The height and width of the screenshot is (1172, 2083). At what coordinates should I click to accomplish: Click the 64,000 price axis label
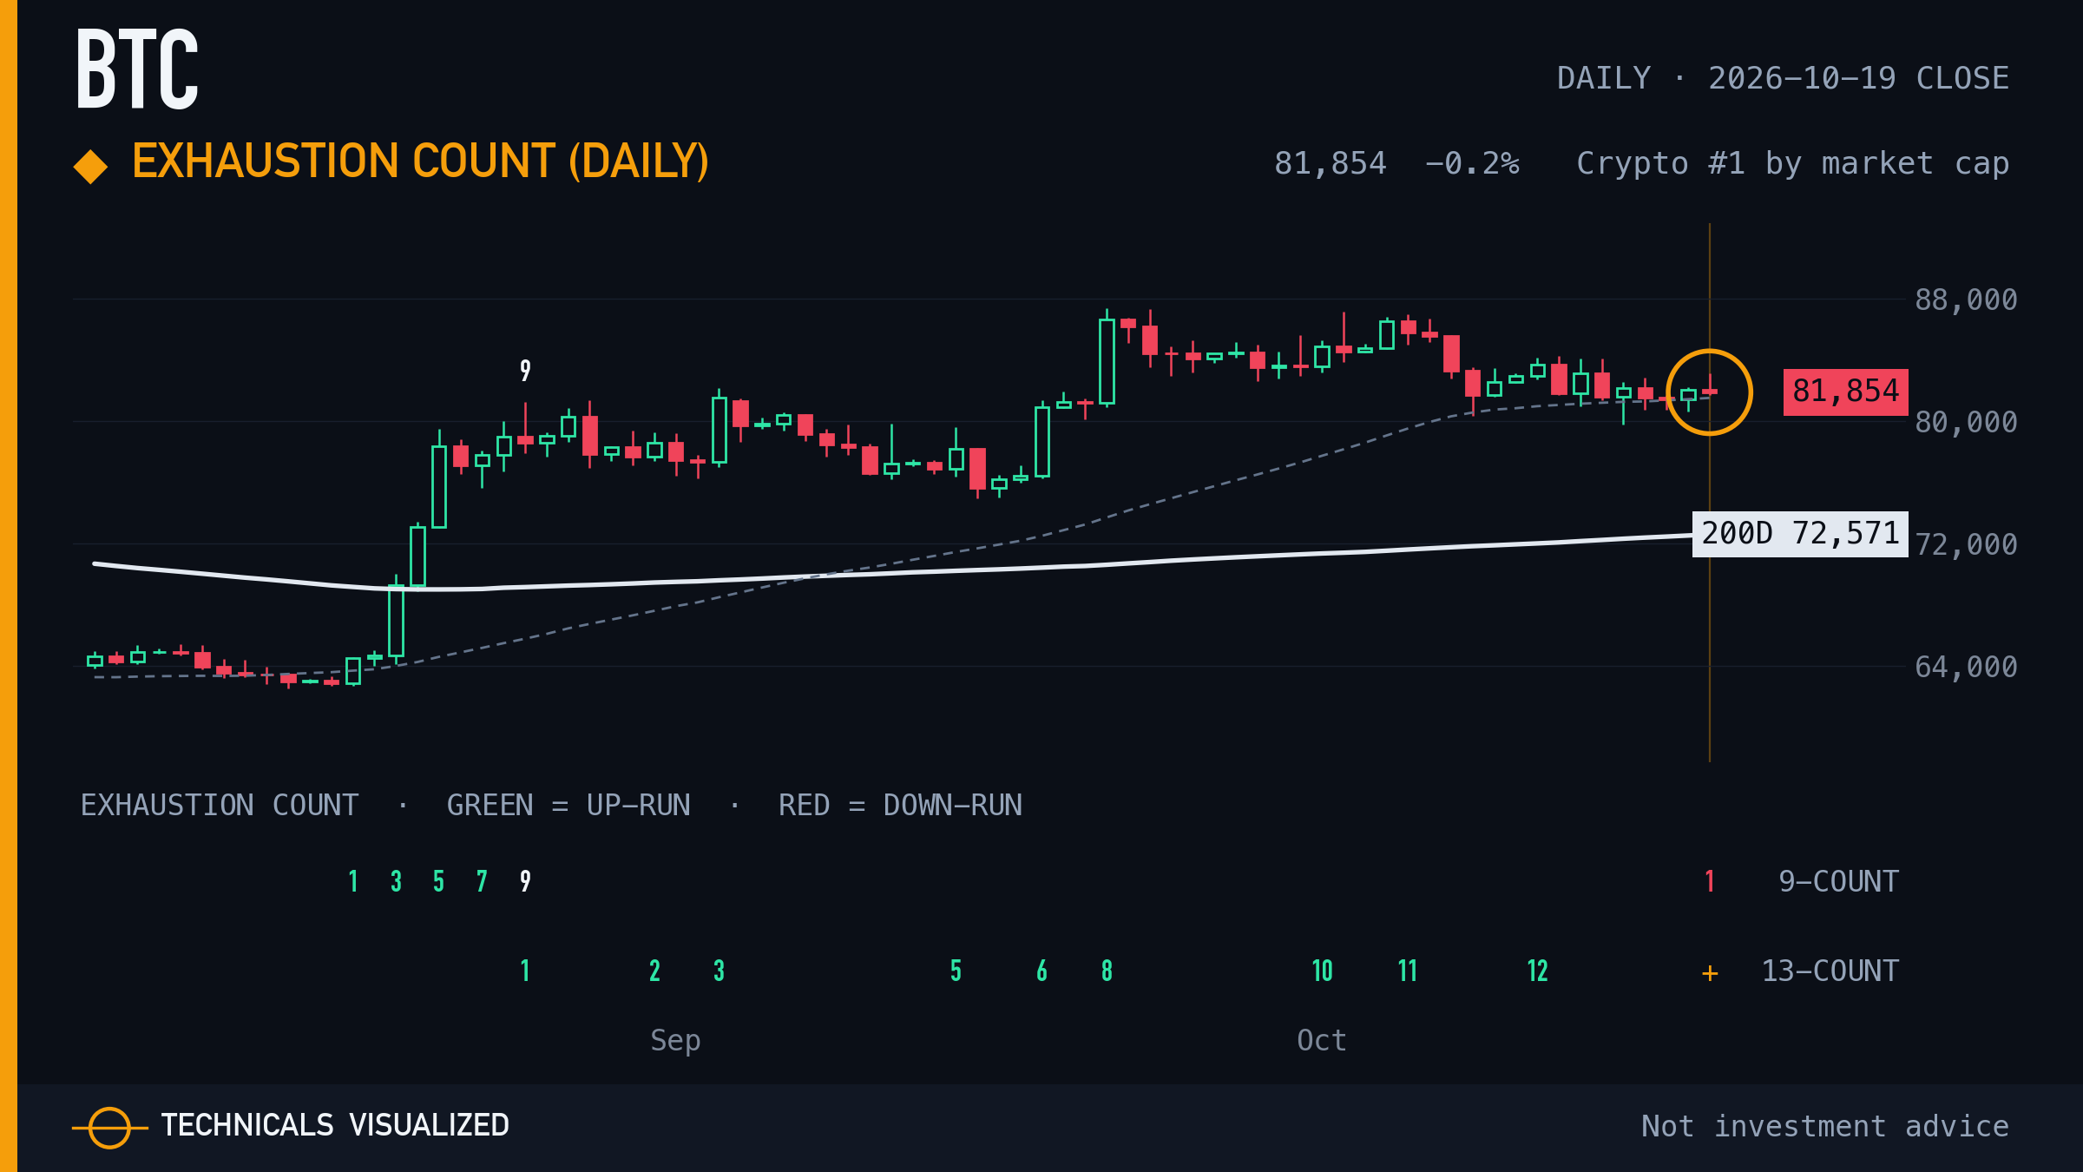click(x=1966, y=668)
